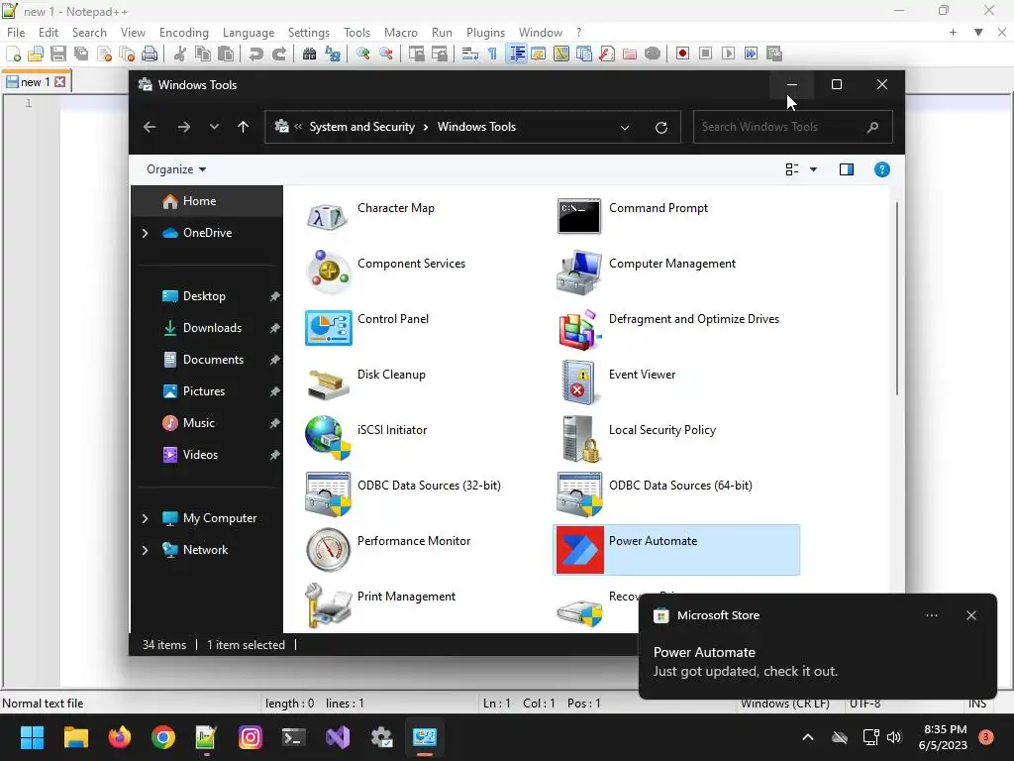The width and height of the screenshot is (1014, 761).
Task: Refresh the Windows Tools folder
Action: click(660, 128)
